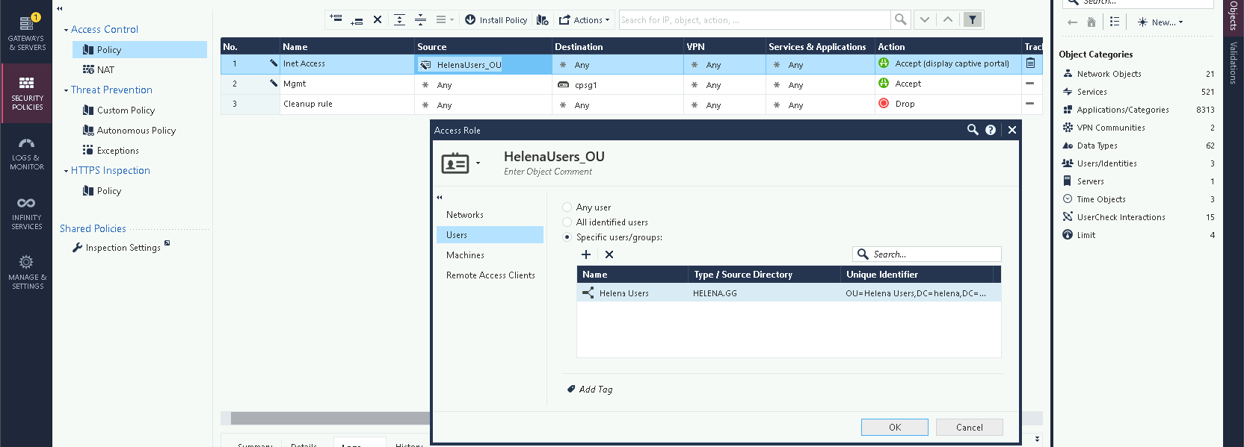The height and width of the screenshot is (447, 1244).
Task: Expand the New... object dropdown
Action: tap(1160, 22)
